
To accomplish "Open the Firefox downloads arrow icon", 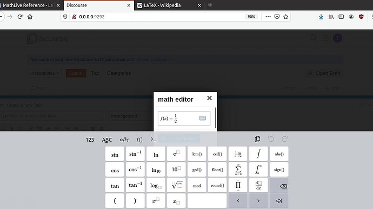I will [x=321, y=17].
